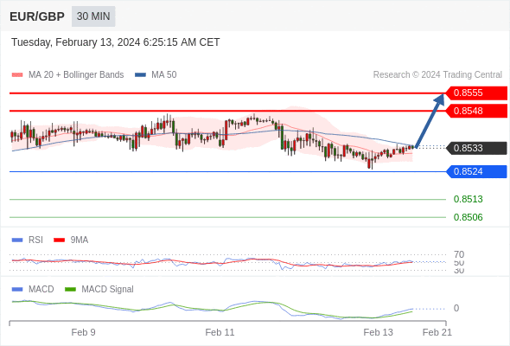Click the blue upward forecast arrow
This screenshot has height=346, width=510.
tap(430, 121)
